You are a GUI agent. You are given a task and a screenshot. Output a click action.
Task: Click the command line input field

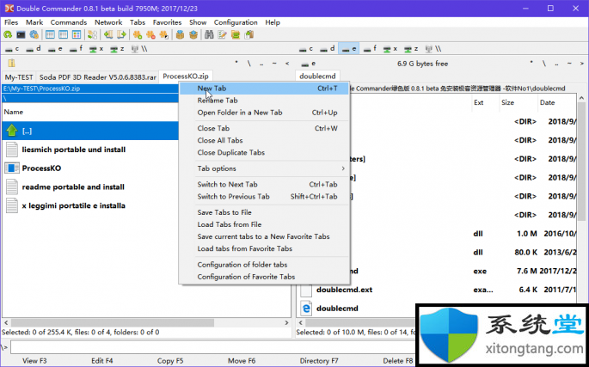click(212, 347)
